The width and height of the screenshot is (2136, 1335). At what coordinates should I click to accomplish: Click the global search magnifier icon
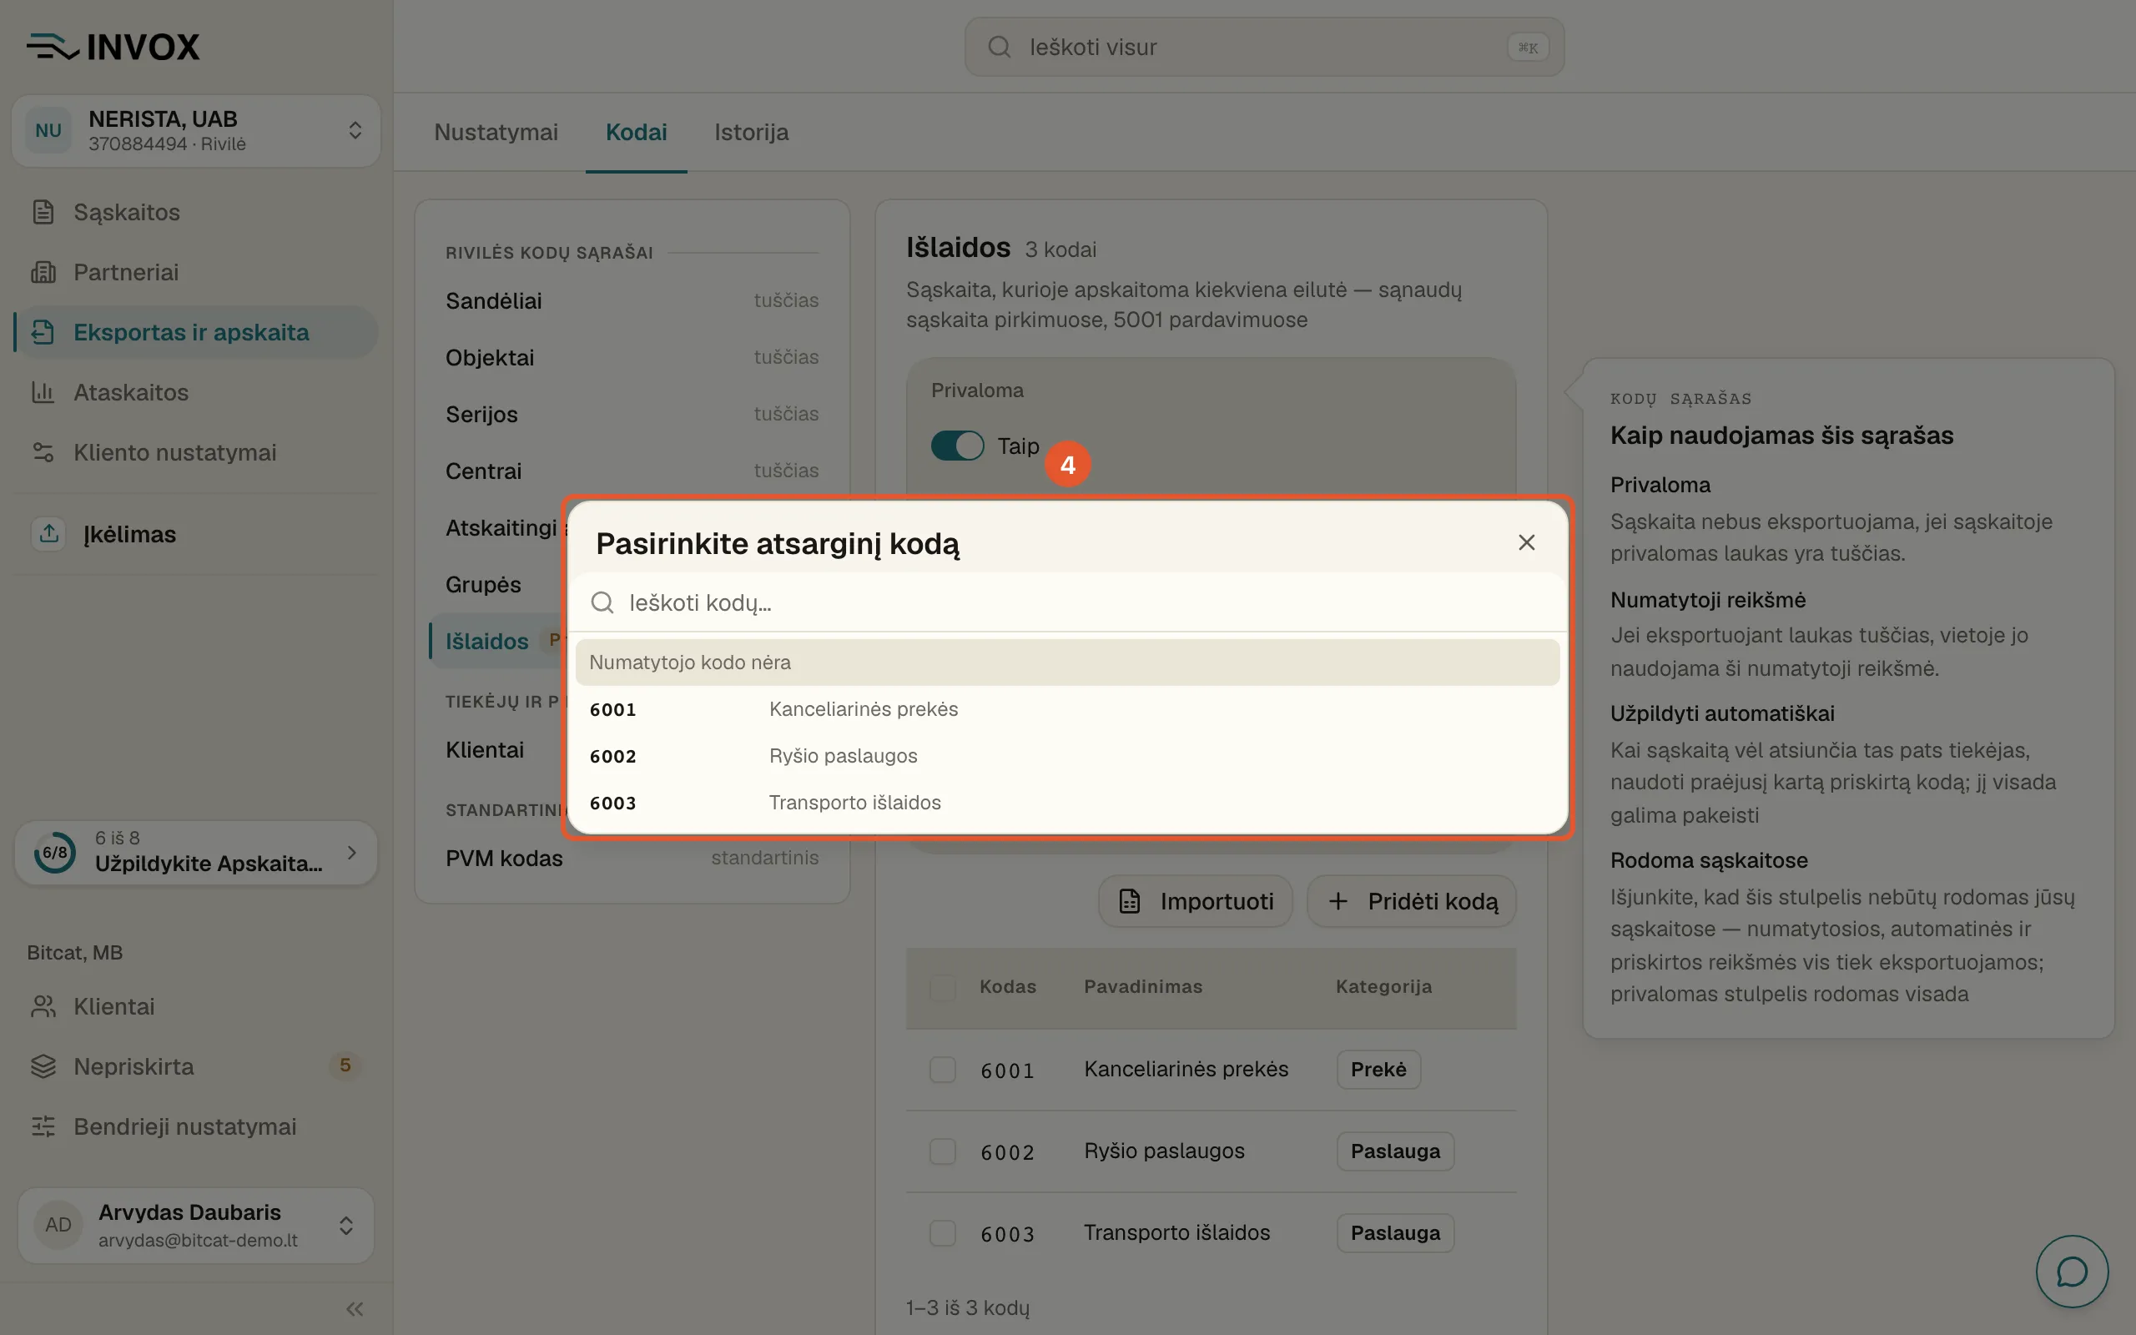coord(999,47)
